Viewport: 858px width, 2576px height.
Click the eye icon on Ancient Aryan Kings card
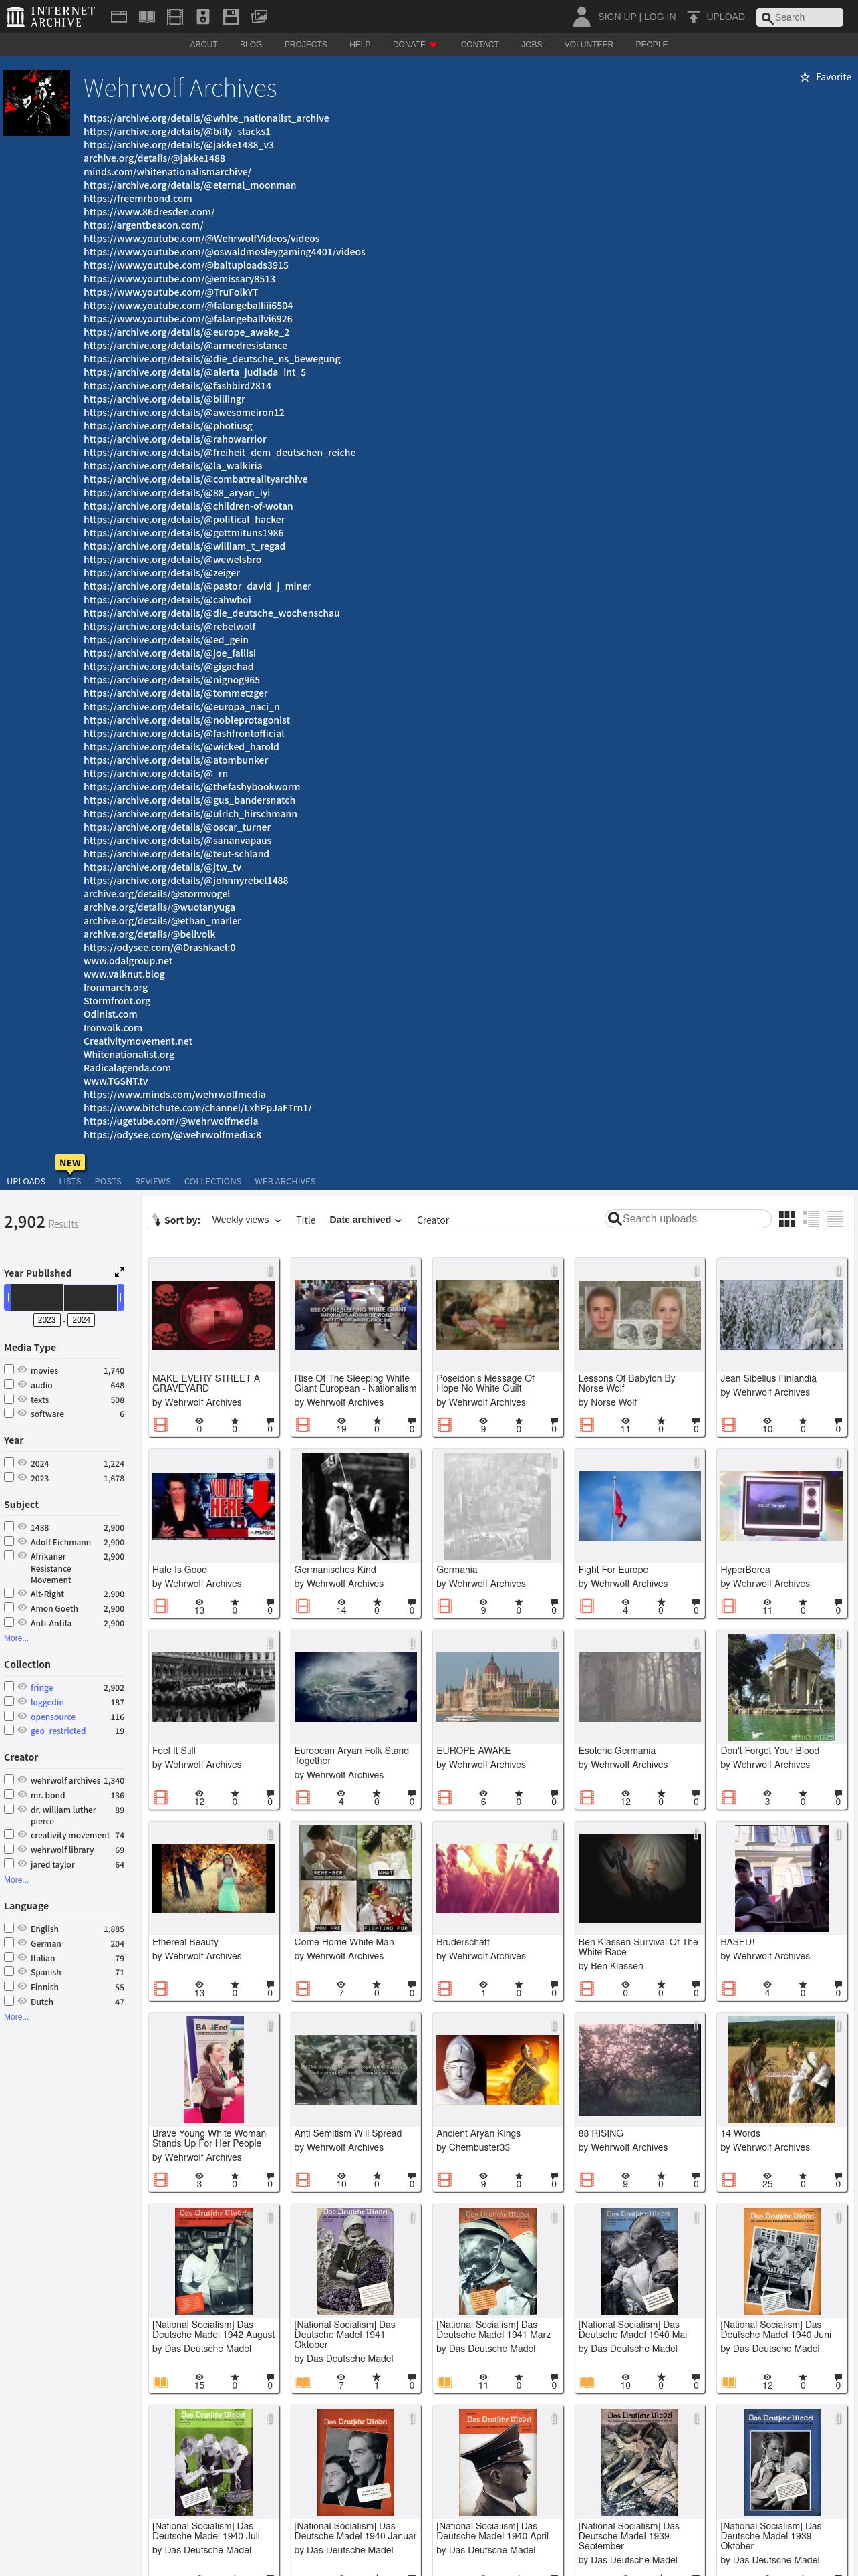(x=482, y=2175)
